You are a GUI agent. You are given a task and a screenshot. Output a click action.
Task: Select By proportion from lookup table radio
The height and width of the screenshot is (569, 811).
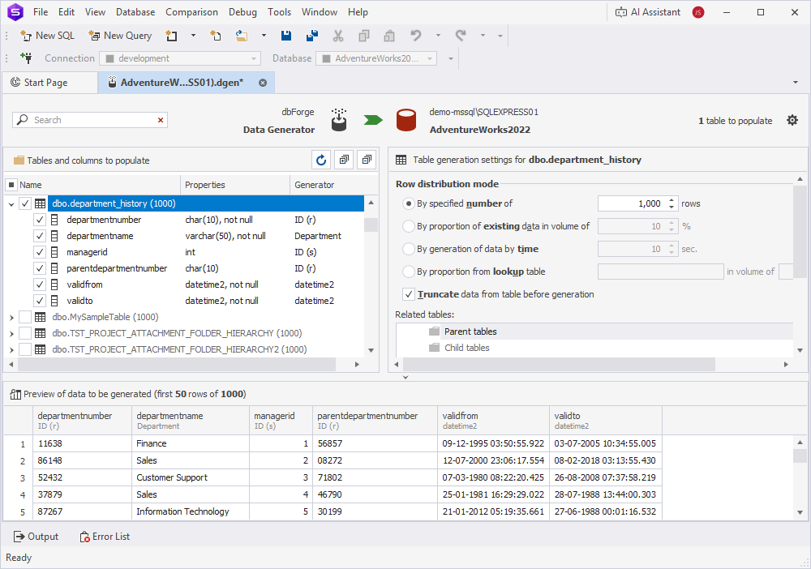409,272
